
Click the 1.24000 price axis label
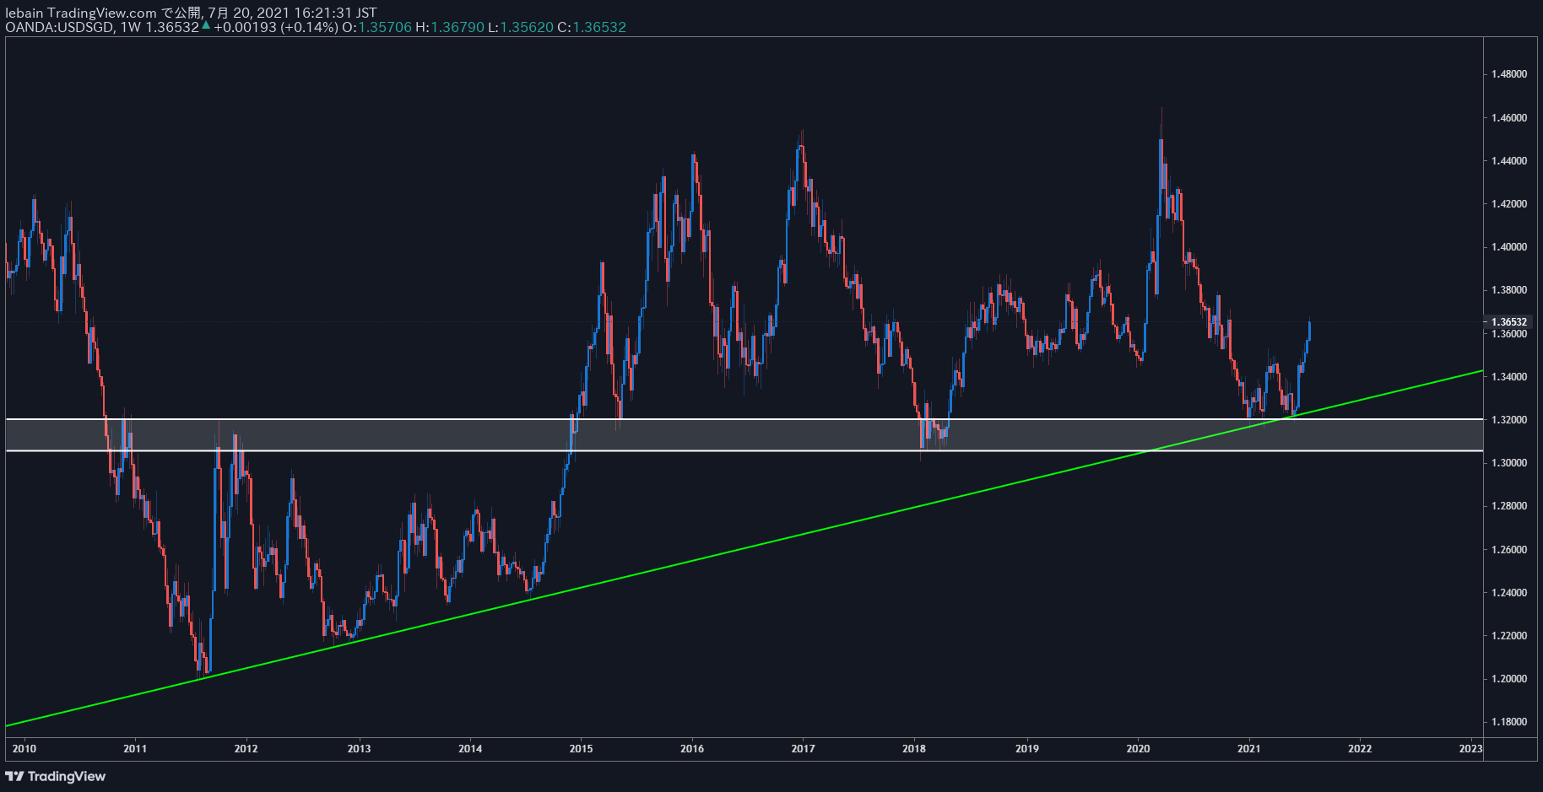1508,593
